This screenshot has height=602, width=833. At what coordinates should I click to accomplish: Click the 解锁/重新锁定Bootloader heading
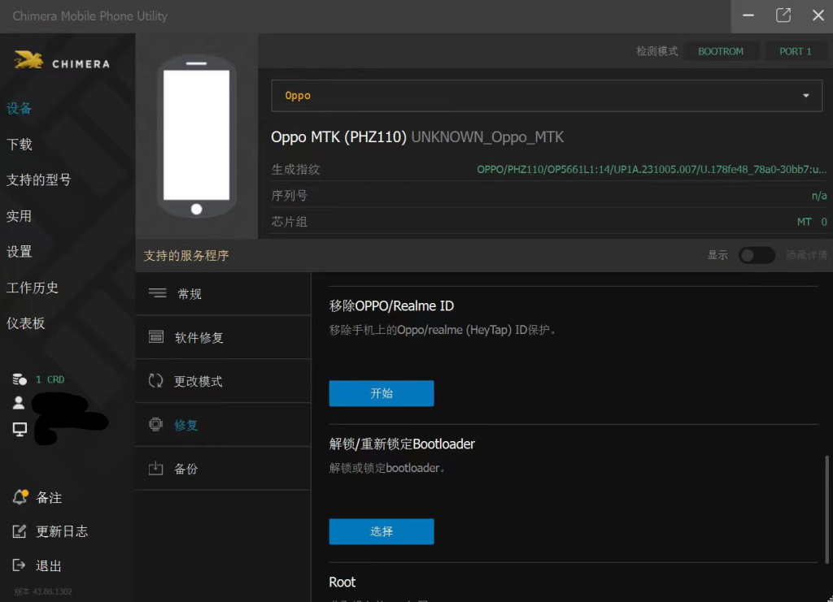click(402, 444)
